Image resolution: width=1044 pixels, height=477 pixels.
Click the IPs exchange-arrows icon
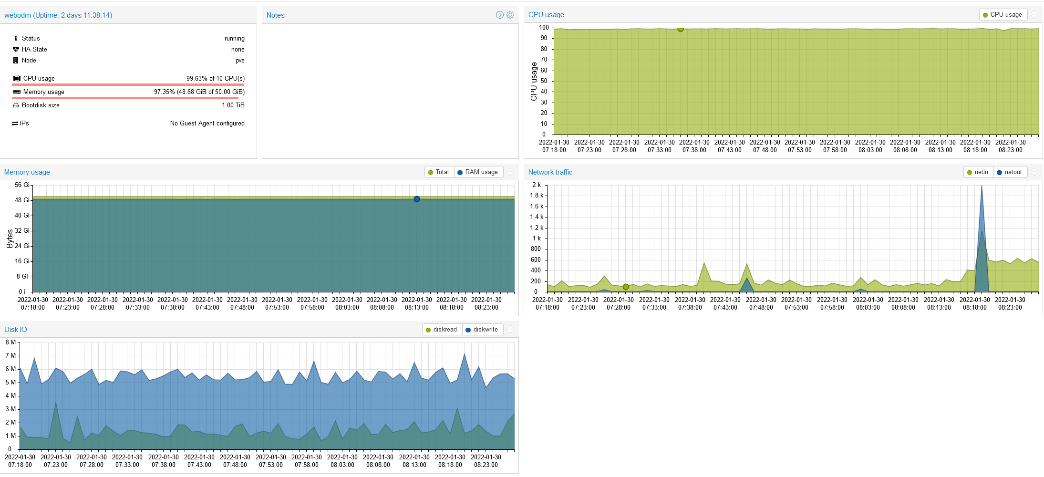[x=15, y=123]
